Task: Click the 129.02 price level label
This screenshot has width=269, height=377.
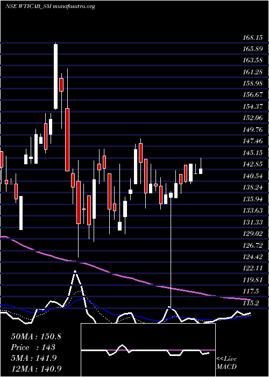Action: 252,234
